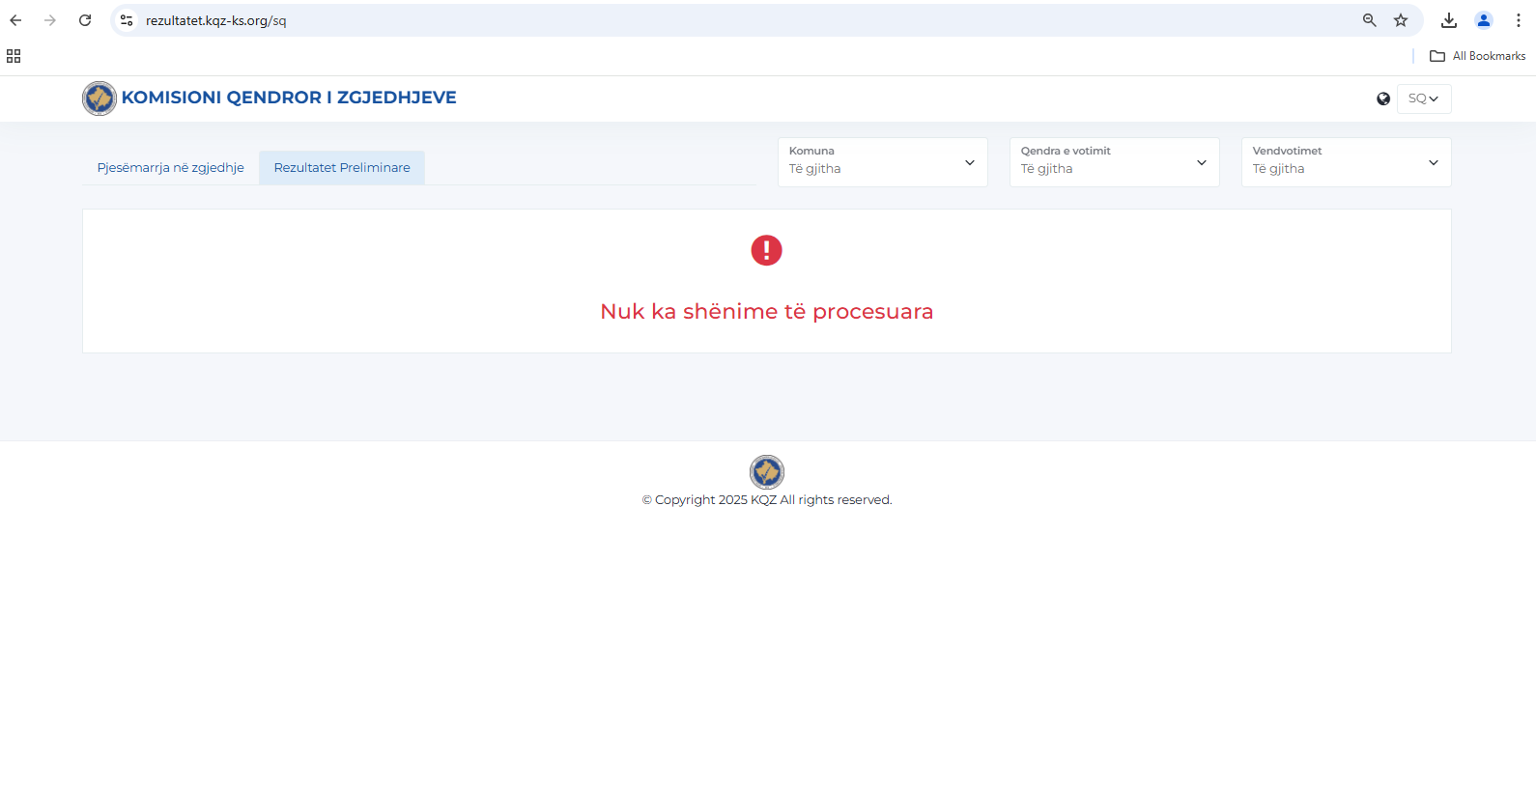
Task: Click the KQZ logo emblem in header
Action: tap(100, 98)
